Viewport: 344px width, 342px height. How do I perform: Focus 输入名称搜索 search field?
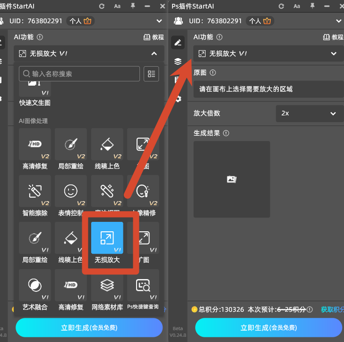[79, 74]
